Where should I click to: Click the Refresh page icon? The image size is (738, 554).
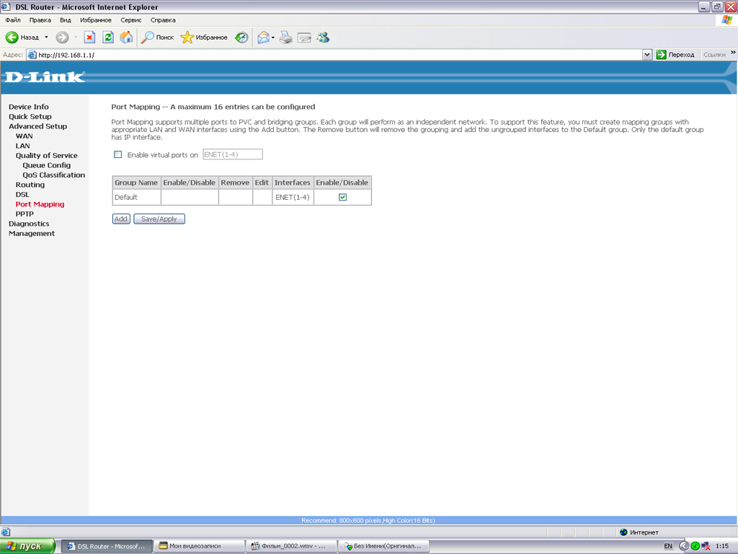[x=108, y=38]
